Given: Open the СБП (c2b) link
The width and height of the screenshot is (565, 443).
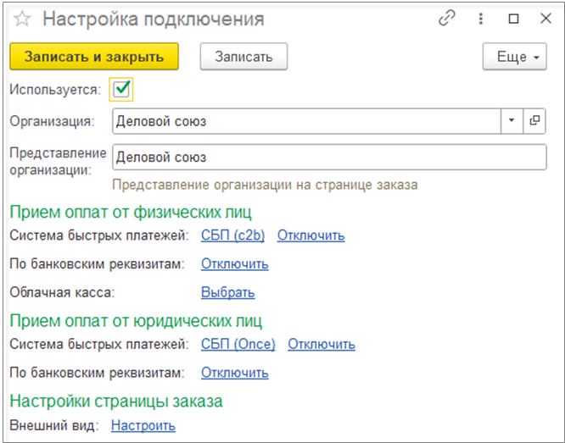Looking at the screenshot, I should (232, 235).
